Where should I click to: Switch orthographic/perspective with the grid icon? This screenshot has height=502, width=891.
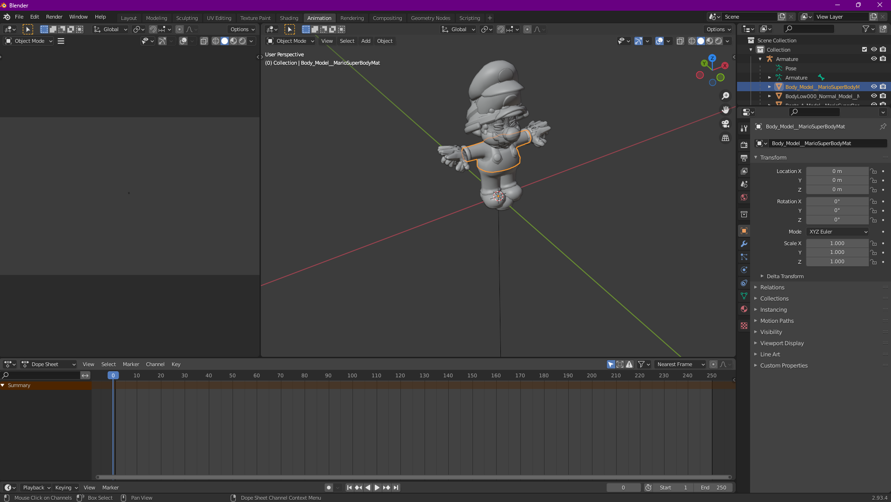725,138
